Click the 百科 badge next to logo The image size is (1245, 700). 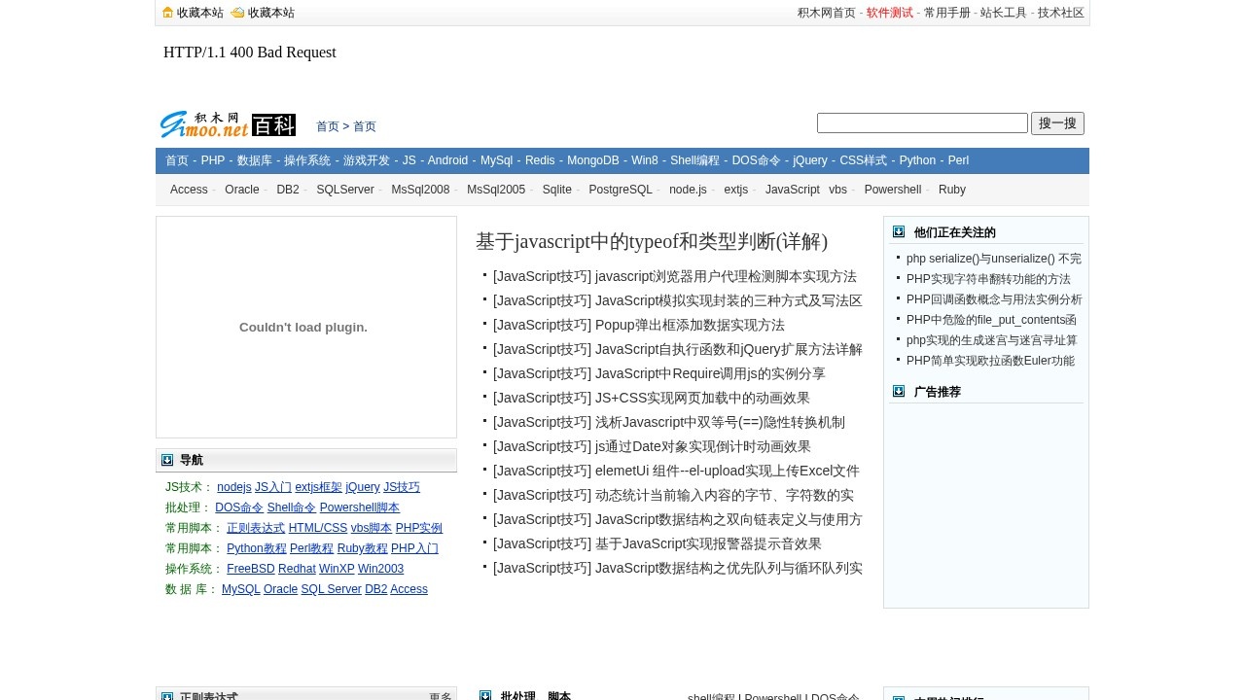click(273, 125)
